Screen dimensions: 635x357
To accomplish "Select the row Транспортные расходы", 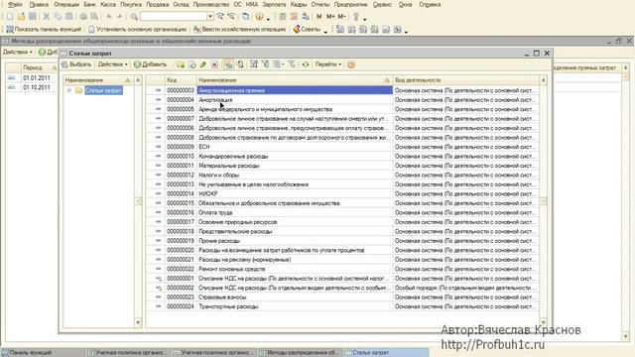I will (x=342, y=306).
